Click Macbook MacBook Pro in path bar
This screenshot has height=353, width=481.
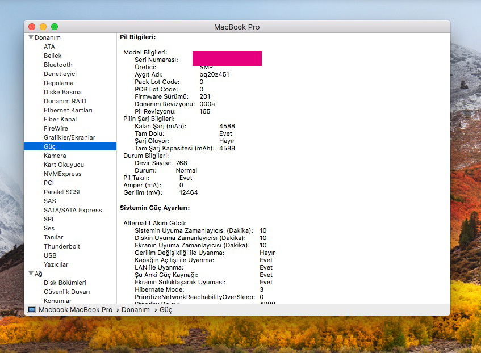click(x=76, y=310)
